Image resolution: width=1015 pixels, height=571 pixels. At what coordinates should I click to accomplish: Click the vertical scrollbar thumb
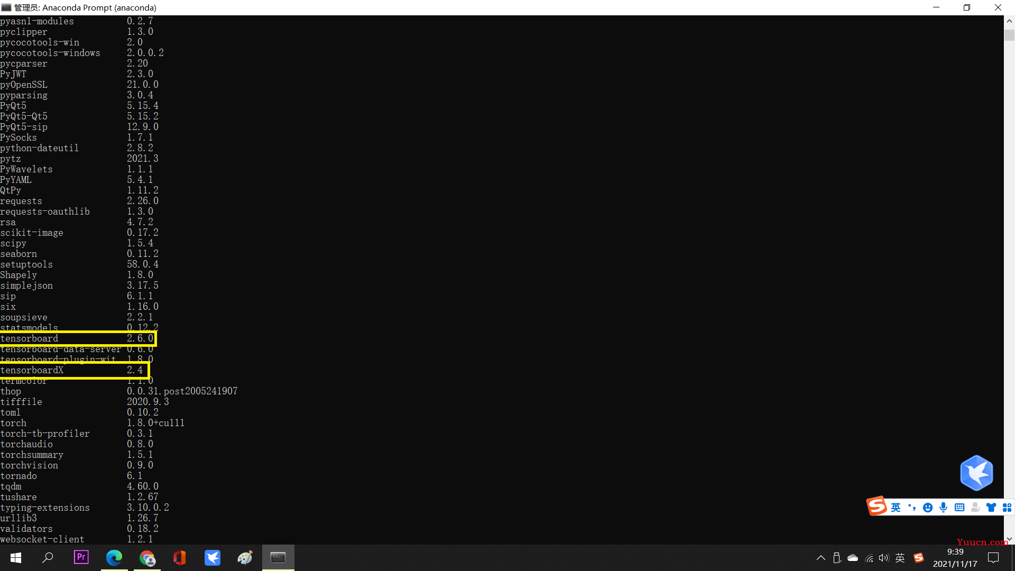(x=1009, y=34)
